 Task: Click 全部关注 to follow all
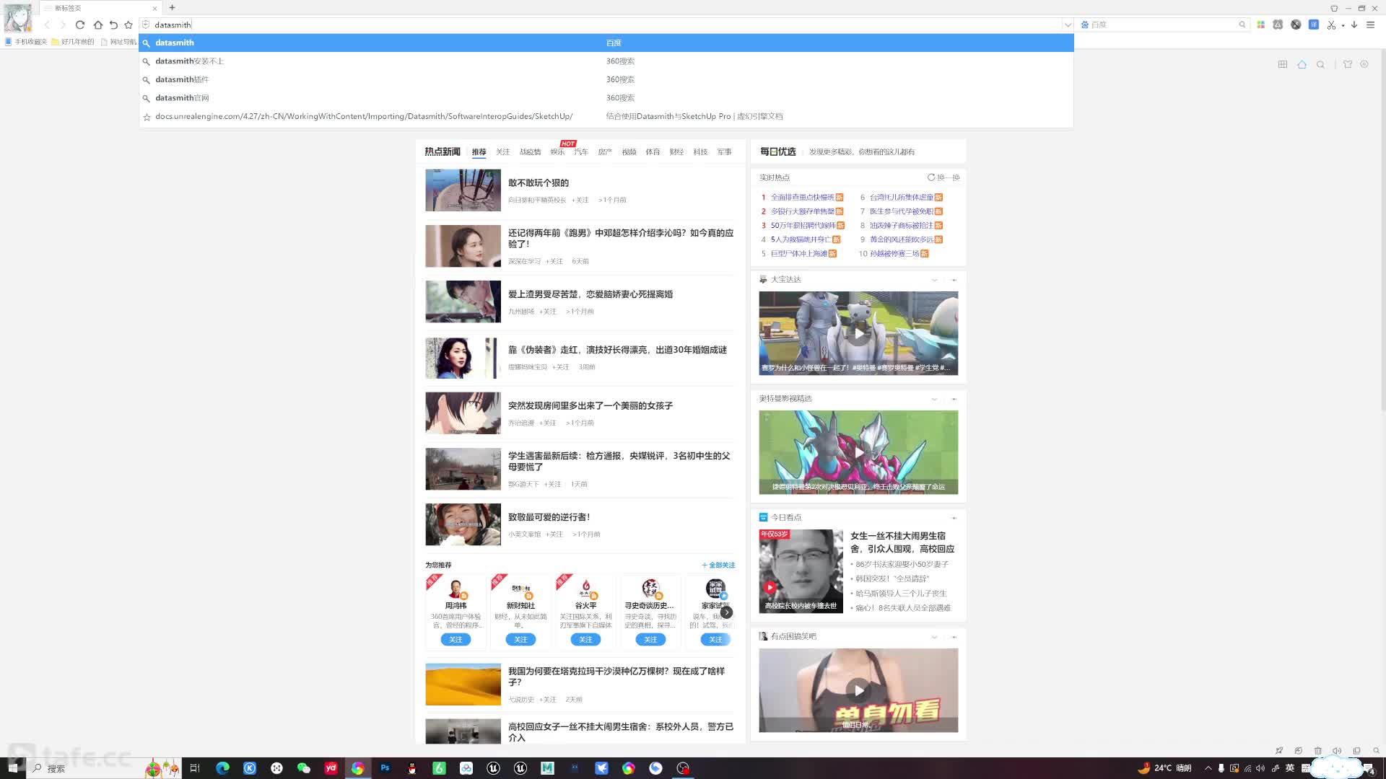718,565
